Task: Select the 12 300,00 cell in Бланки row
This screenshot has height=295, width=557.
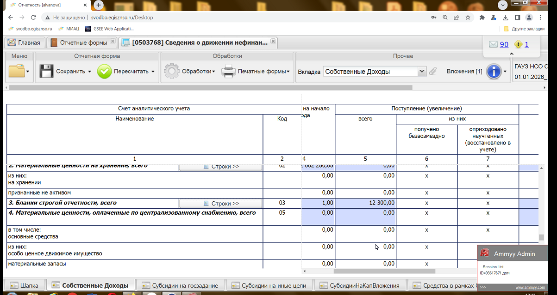Action: [x=365, y=203]
